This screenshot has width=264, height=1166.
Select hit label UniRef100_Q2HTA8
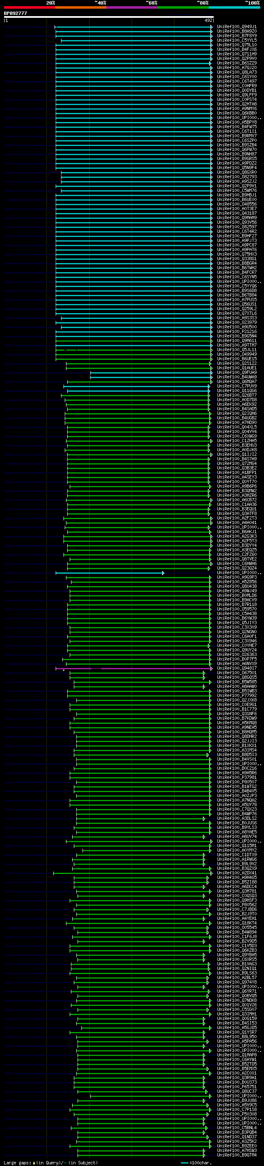pos(237,104)
